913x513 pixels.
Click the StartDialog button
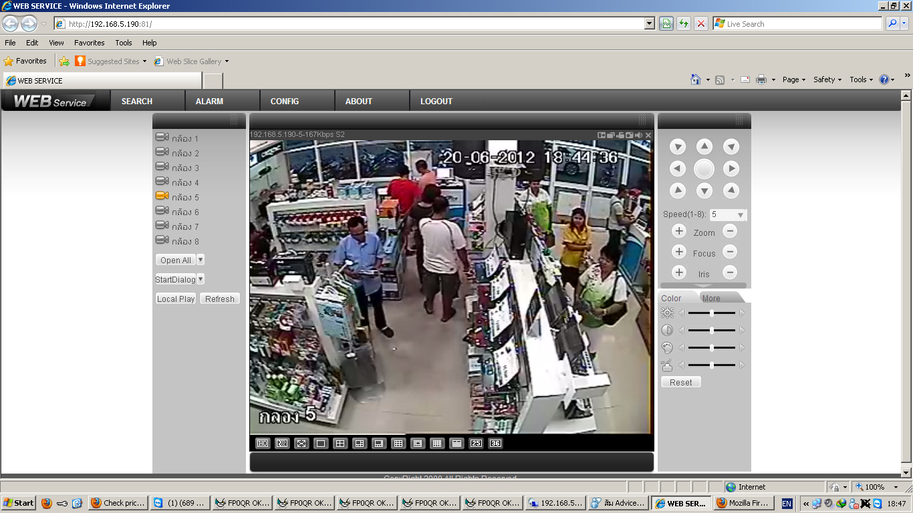click(x=176, y=279)
